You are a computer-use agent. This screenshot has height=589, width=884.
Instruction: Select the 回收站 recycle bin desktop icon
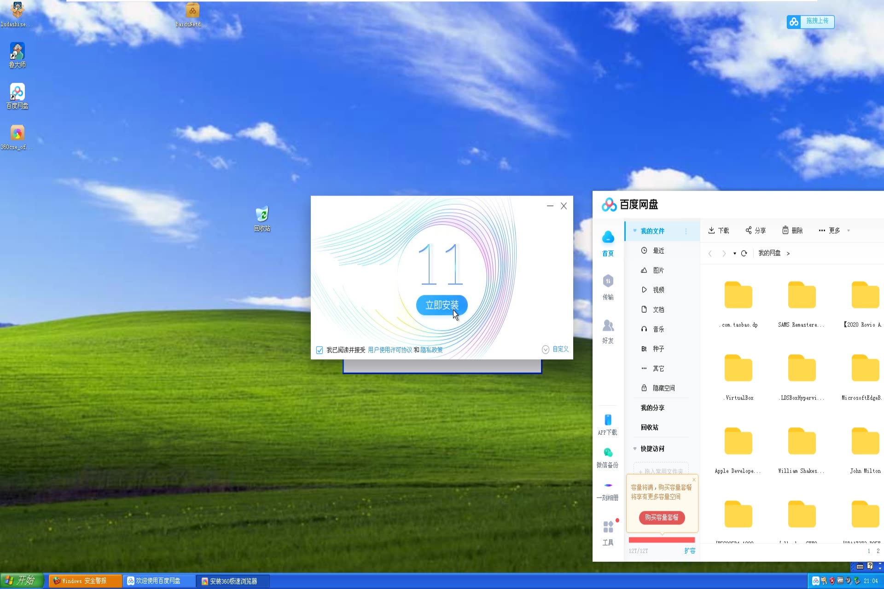click(262, 219)
